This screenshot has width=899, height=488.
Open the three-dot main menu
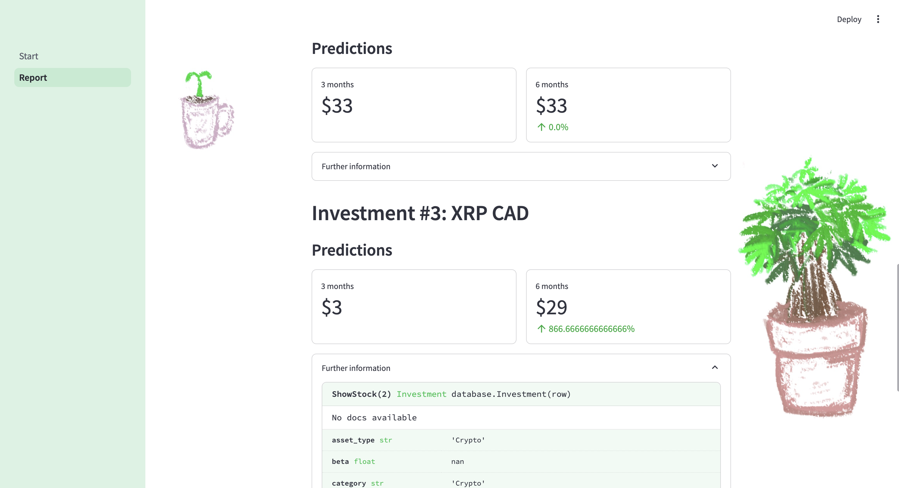(x=878, y=19)
